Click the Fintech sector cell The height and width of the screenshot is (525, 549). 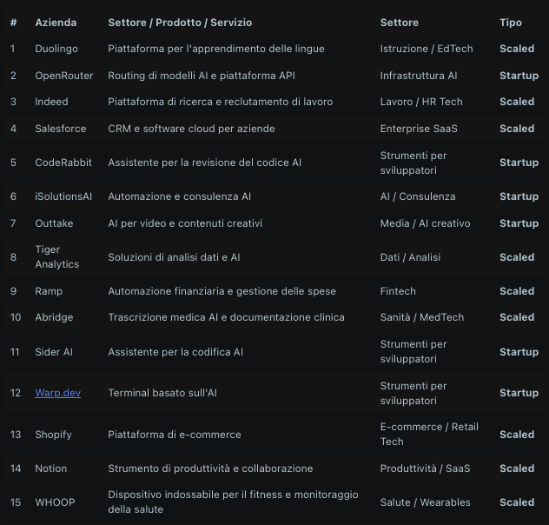[x=398, y=291]
